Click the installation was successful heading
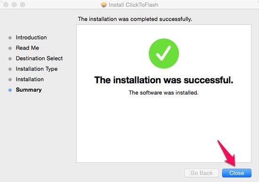The height and width of the screenshot is (182, 259). point(164,80)
